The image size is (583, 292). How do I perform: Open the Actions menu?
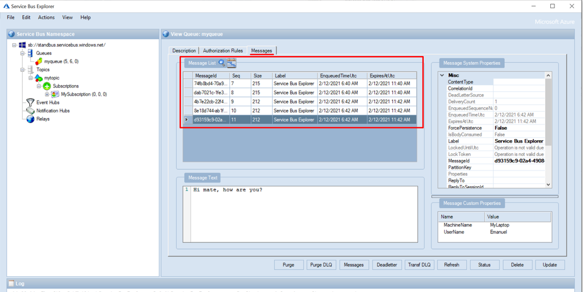click(x=47, y=18)
